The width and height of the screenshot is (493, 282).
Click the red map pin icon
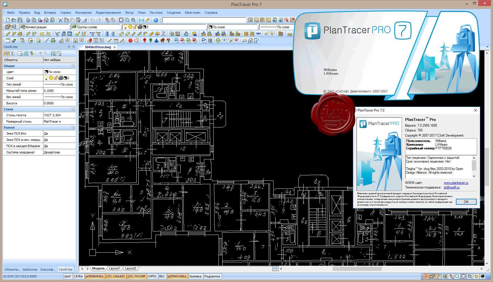145,40
